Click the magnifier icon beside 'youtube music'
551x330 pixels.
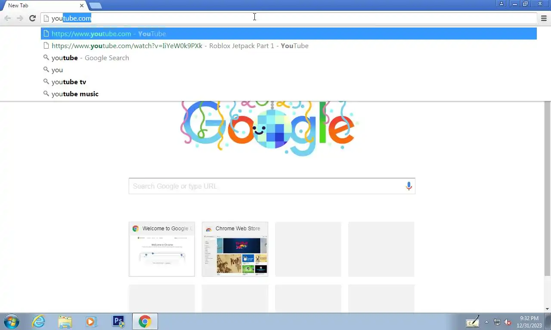point(46,94)
